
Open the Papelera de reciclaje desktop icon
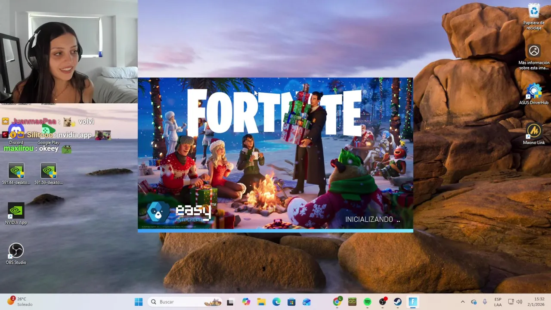pos(534,17)
